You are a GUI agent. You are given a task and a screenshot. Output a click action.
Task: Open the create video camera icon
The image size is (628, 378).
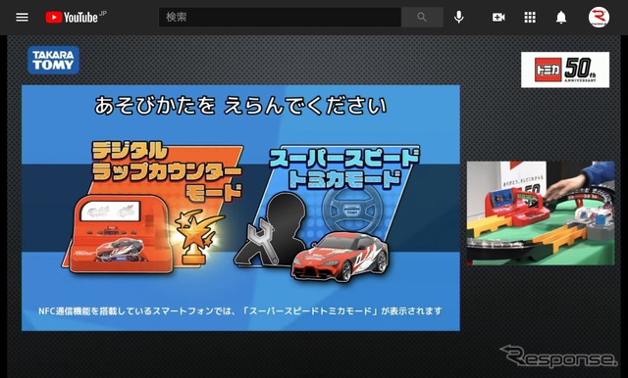498,18
